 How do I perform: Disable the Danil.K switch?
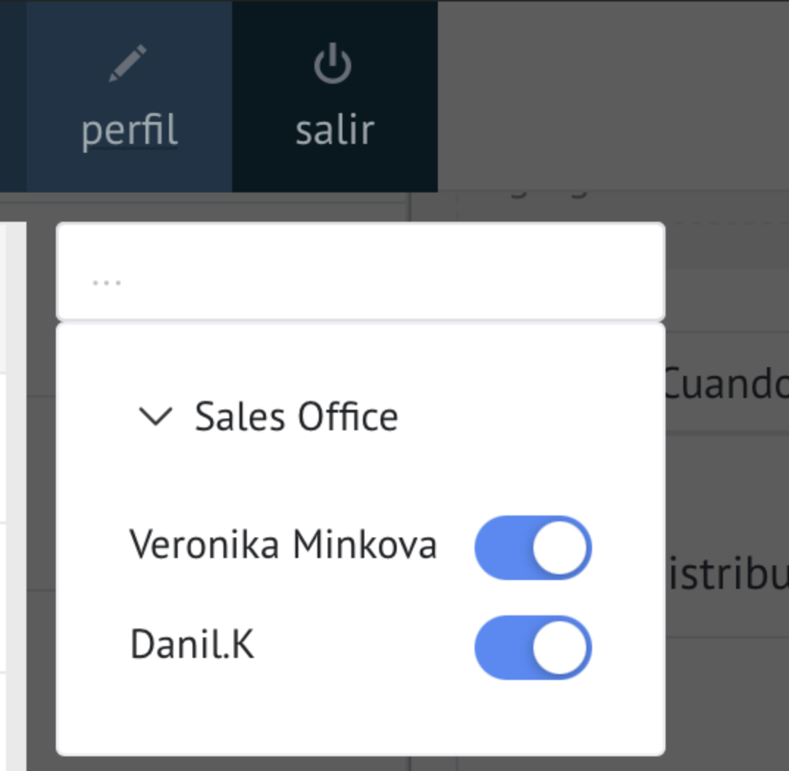point(533,648)
